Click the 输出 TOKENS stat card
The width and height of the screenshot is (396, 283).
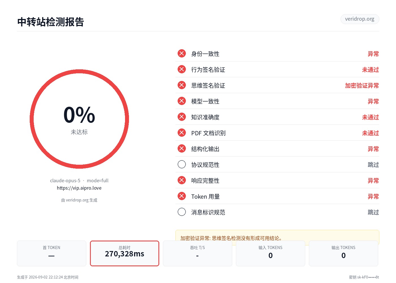click(x=343, y=253)
